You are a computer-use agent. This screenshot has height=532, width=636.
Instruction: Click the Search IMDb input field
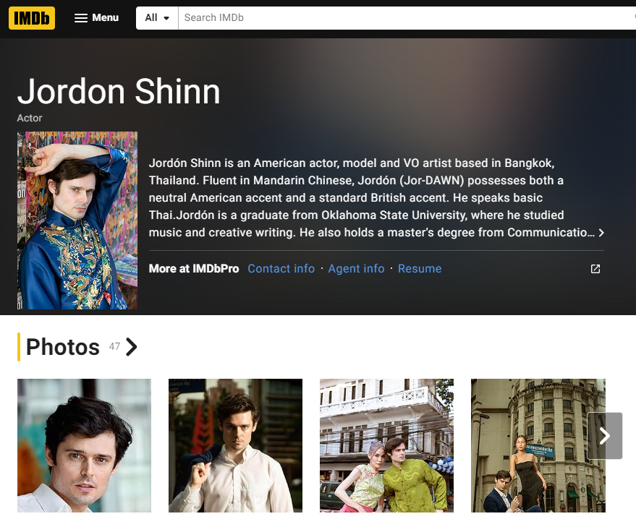coord(407,18)
